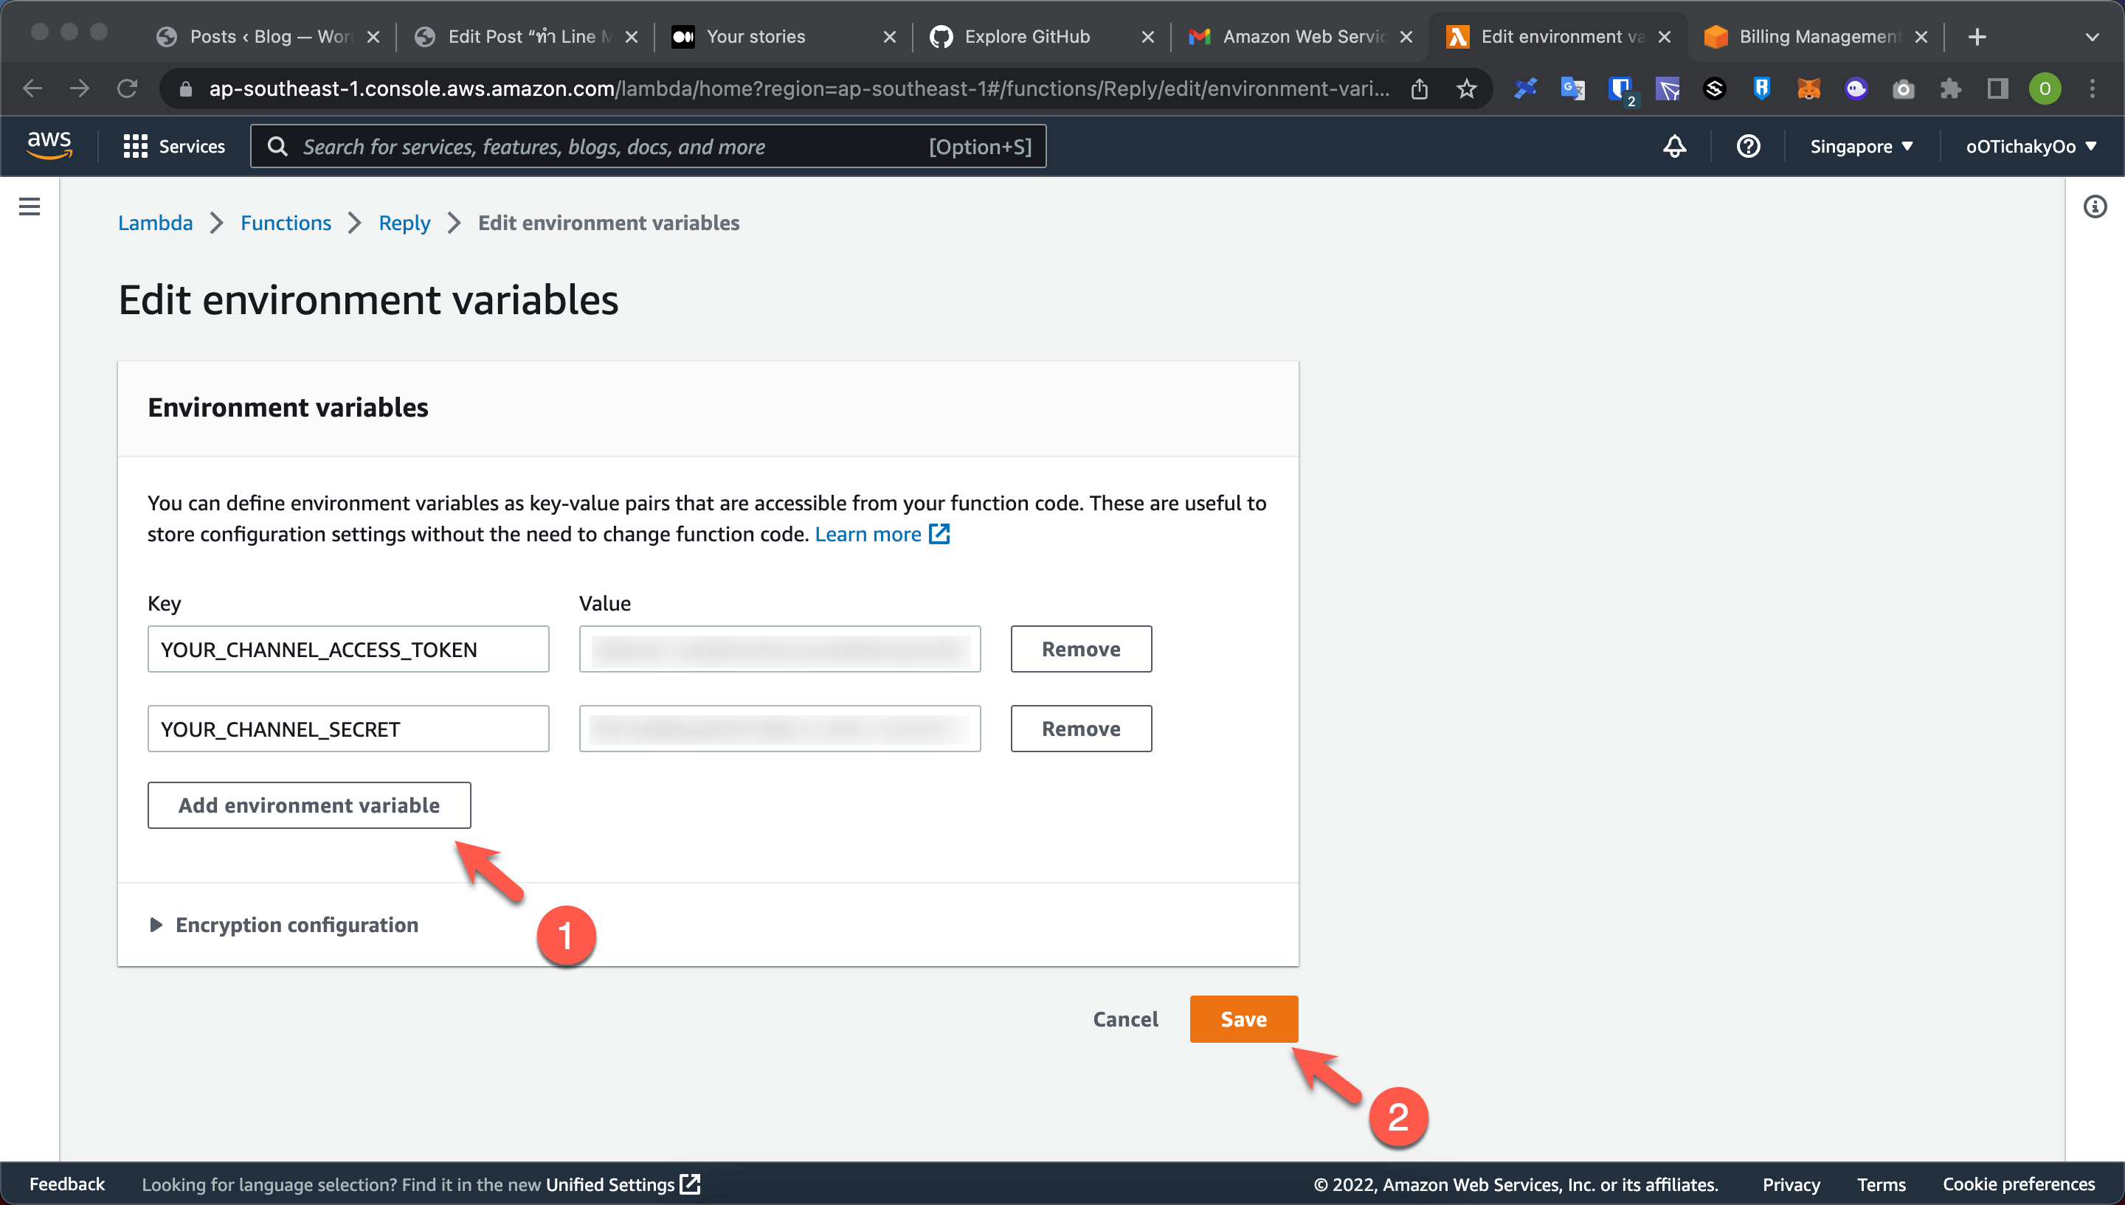Open the Learn more link

(x=868, y=534)
